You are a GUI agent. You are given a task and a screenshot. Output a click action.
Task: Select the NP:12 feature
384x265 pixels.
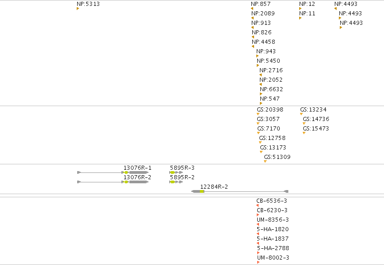(307, 4)
